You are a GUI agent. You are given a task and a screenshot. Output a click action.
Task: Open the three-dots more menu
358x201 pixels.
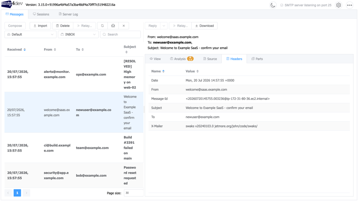coord(350,5)
